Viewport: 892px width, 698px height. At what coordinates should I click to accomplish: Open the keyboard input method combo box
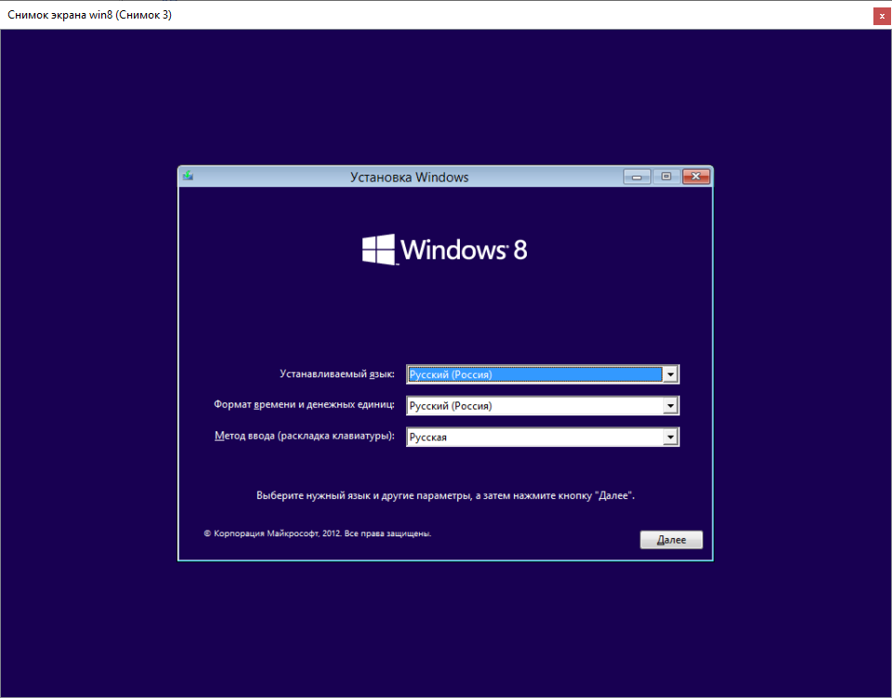pos(543,437)
